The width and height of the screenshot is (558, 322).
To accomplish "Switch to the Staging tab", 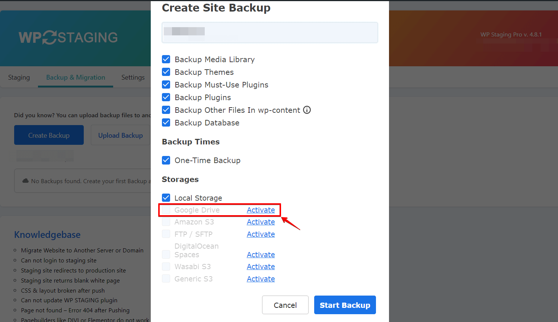I will 19,77.
